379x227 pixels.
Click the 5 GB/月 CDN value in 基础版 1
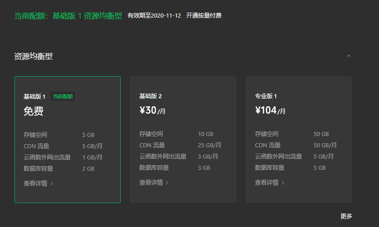click(92, 146)
